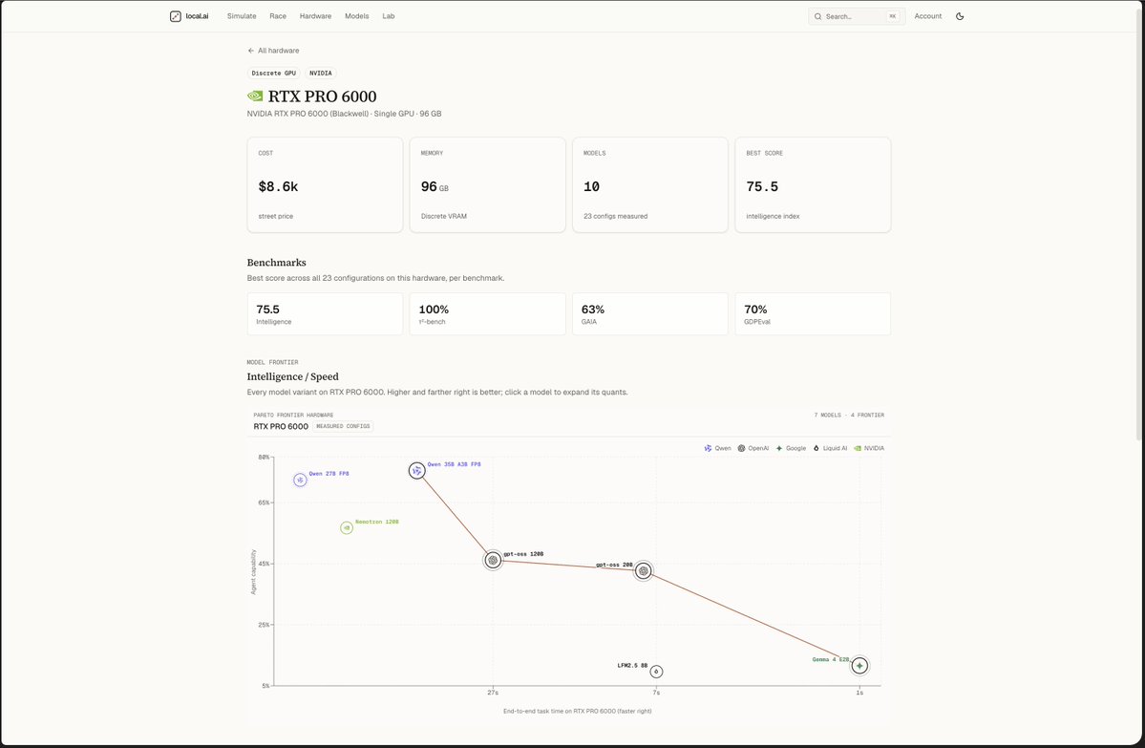Click the NVIDIA legend icon

pyautogui.click(x=858, y=448)
